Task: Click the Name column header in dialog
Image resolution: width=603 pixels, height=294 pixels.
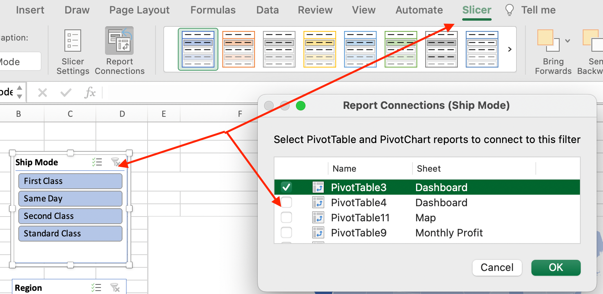Action: [344, 168]
